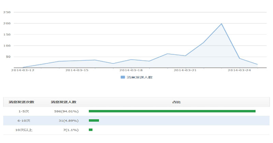Select the 6-10次 row label
Screen dimensions: 273x143
[x=24, y=121]
